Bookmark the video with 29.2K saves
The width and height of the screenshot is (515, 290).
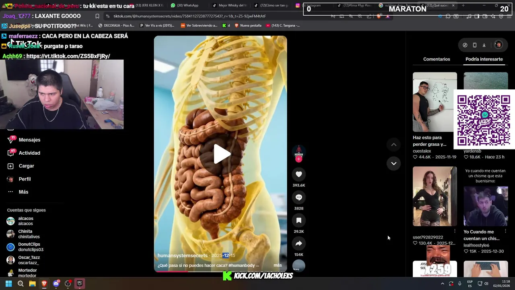click(299, 220)
